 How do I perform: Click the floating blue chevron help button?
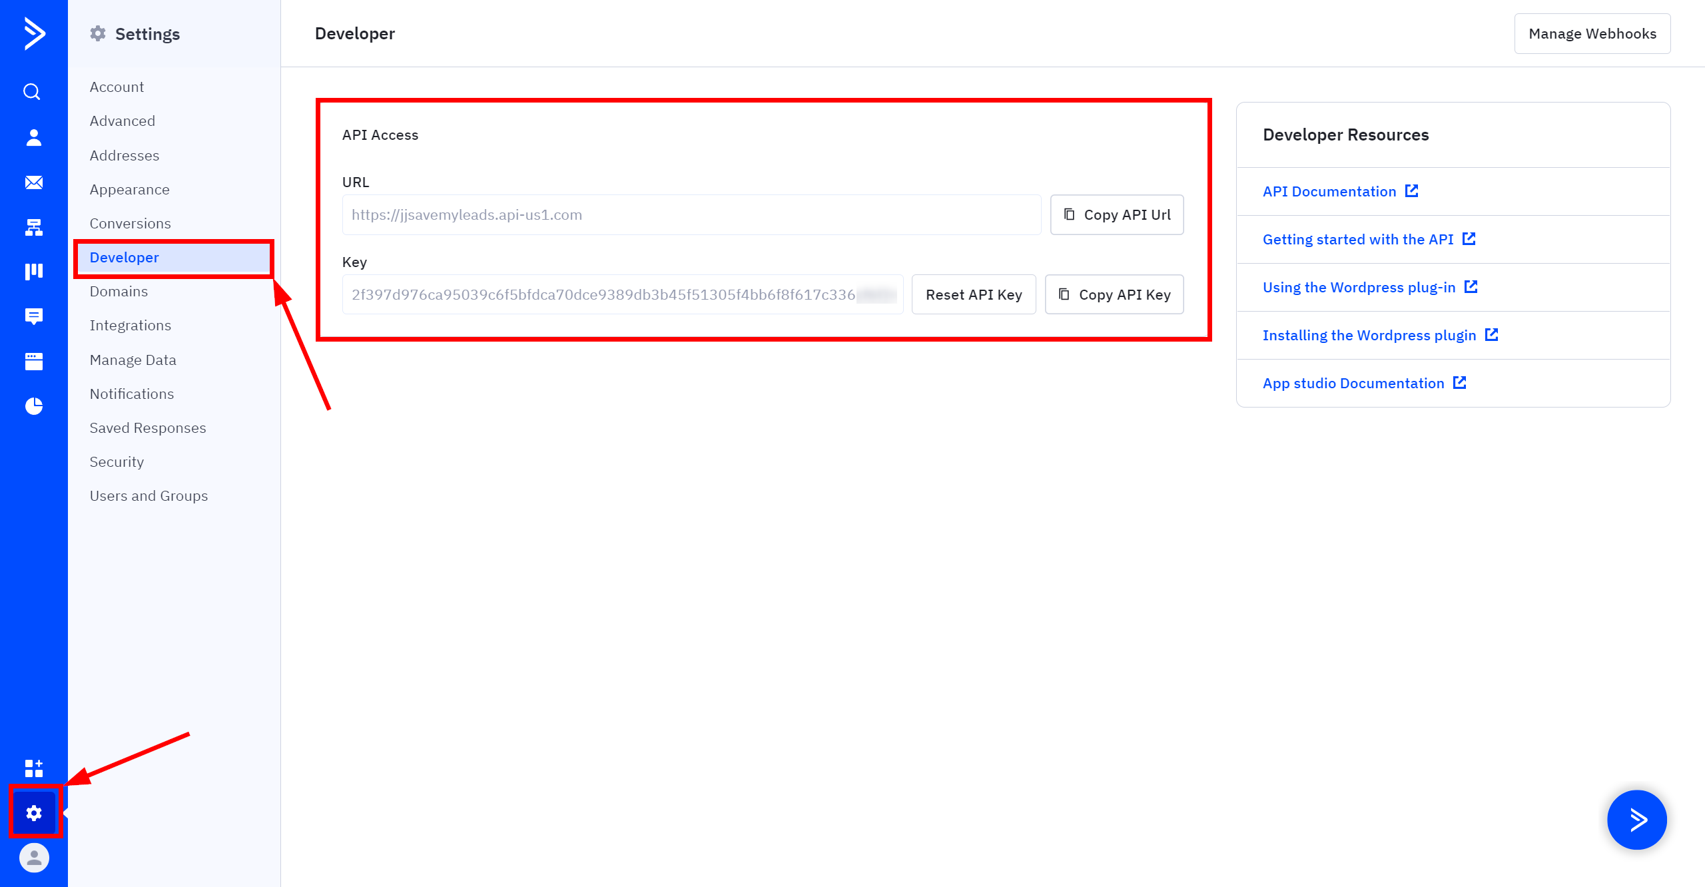pos(1637,820)
